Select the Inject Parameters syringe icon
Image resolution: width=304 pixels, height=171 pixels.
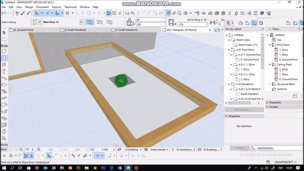click(28, 13)
